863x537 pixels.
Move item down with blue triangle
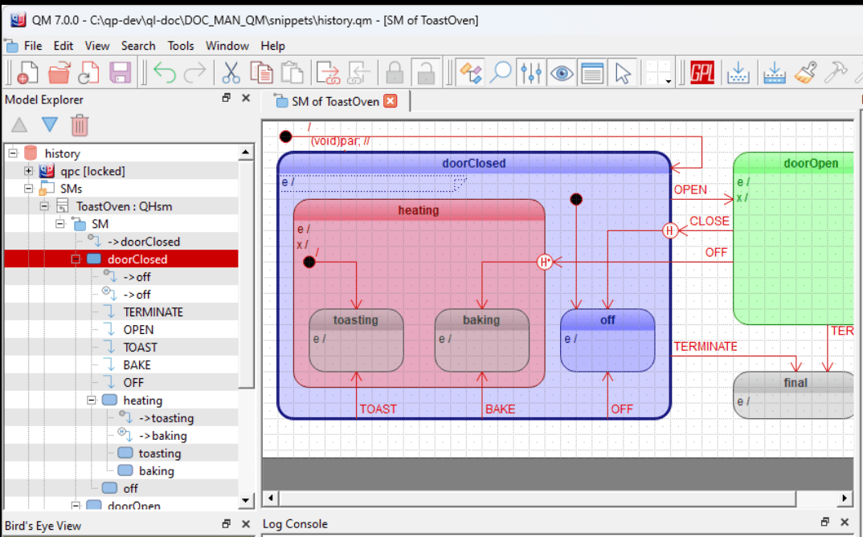[x=50, y=124]
